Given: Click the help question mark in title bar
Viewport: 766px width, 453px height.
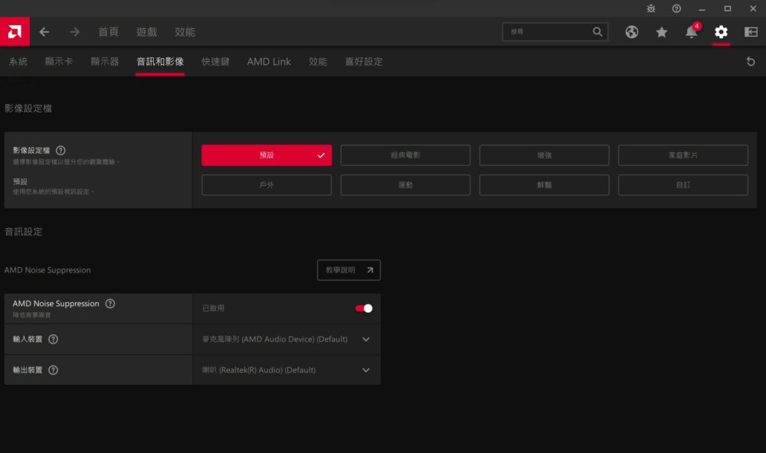Looking at the screenshot, I should click(676, 8).
